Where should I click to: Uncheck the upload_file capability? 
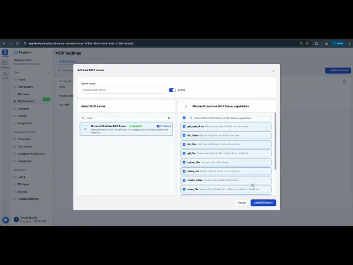184,162
